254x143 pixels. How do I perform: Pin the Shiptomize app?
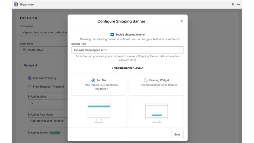[233, 4]
